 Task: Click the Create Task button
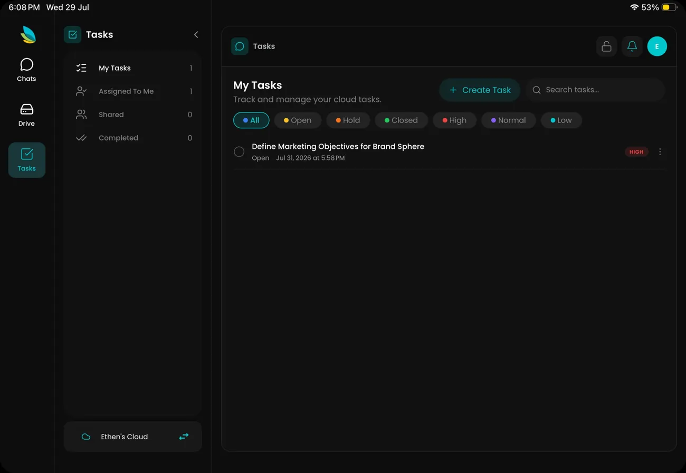(480, 90)
